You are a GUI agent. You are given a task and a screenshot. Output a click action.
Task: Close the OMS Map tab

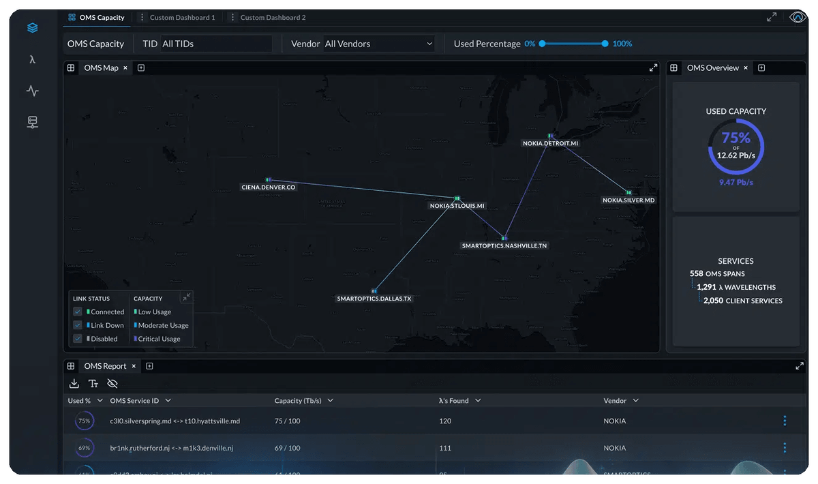125,67
